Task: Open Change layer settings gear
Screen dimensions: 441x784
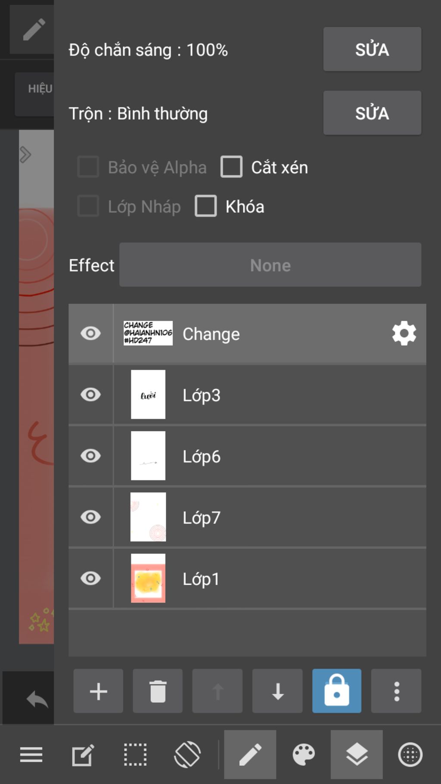Action: click(x=404, y=333)
